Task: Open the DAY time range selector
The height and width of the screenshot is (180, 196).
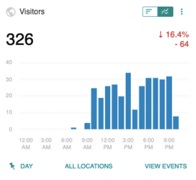Action: pos(26,166)
